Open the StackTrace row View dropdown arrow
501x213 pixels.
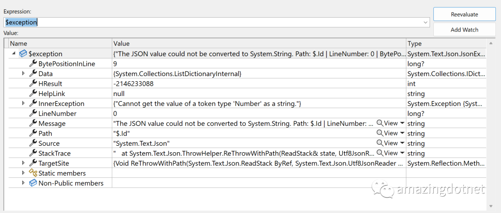pos(402,153)
